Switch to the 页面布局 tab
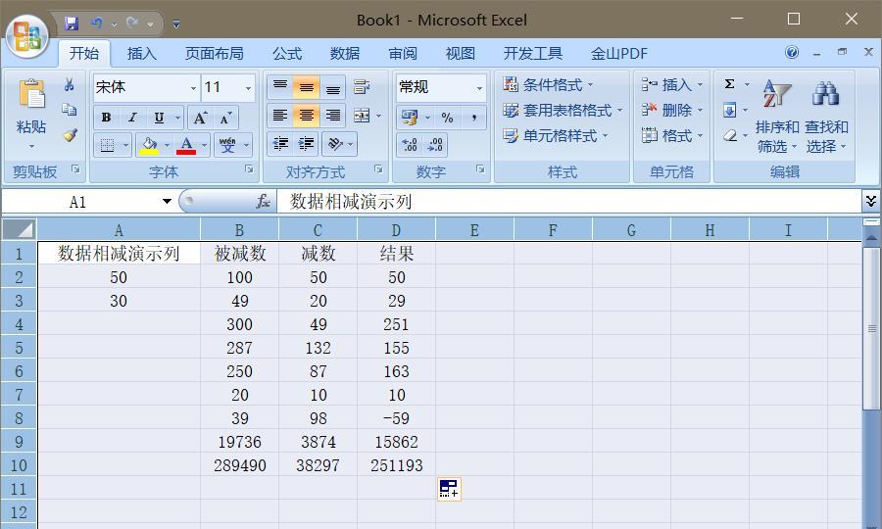Image resolution: width=882 pixels, height=529 pixels. (215, 54)
